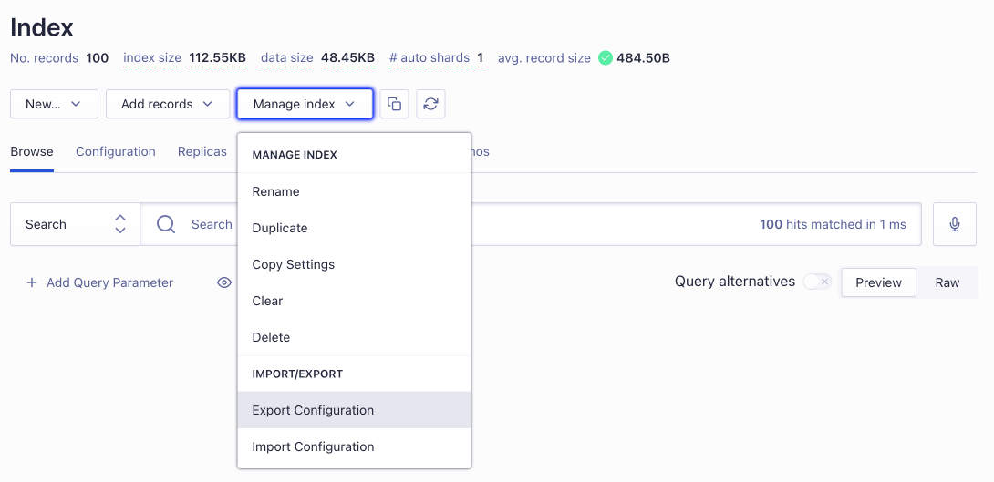The height and width of the screenshot is (482, 994).
Task: Select Rename from the menu
Action: tap(355, 191)
